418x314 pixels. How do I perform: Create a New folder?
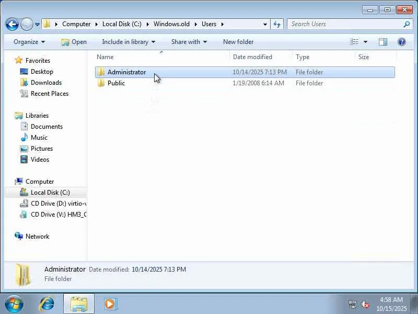pos(238,42)
